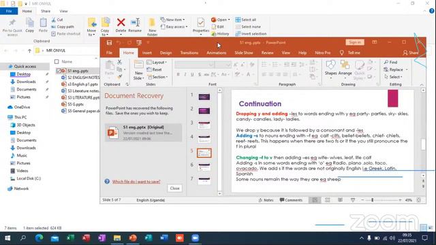Image resolution: width=436 pixels, height=245 pixels.
Task: Open Word from the taskbar
Action: click(x=164, y=238)
